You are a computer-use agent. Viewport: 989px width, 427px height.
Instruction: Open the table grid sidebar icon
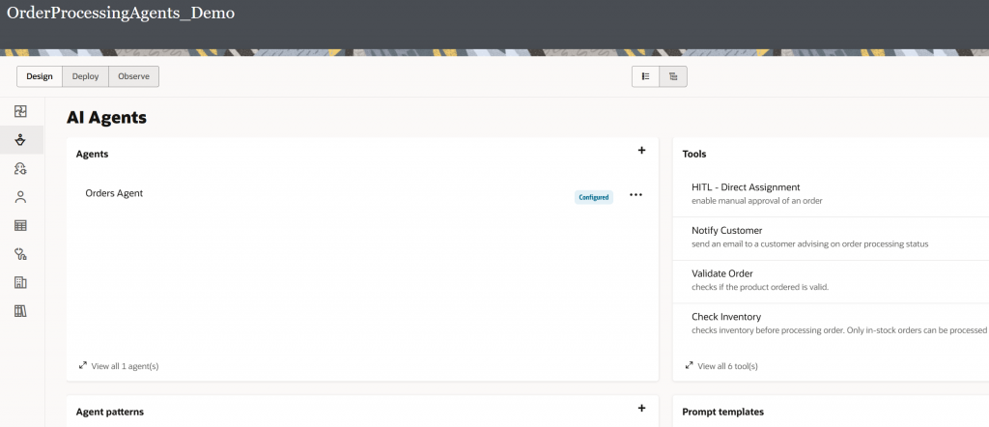pyautogui.click(x=20, y=226)
